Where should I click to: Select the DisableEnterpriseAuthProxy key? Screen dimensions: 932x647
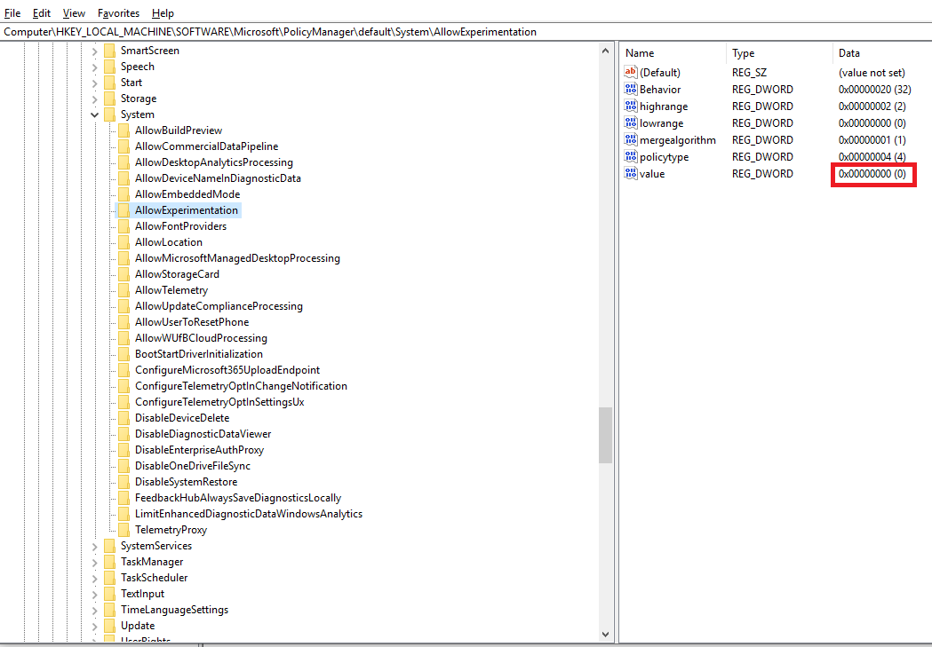199,451
